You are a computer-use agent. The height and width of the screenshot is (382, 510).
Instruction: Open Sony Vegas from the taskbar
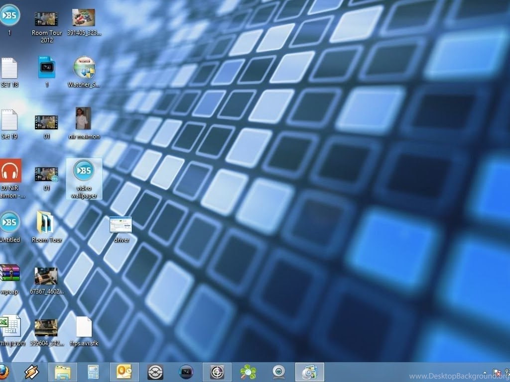[x=186, y=372]
